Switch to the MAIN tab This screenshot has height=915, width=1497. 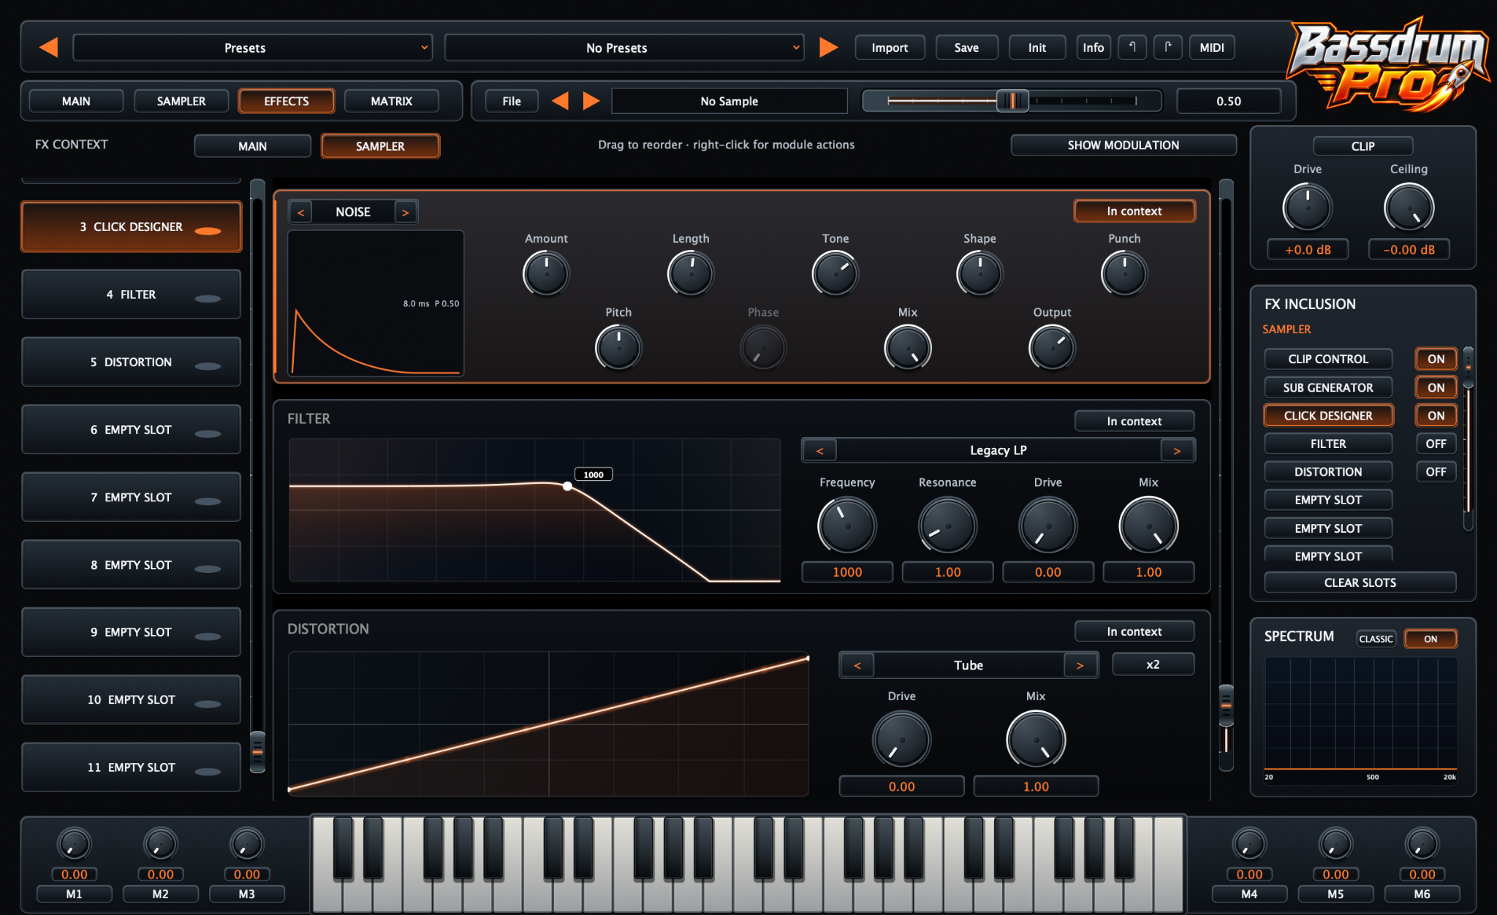point(76,101)
